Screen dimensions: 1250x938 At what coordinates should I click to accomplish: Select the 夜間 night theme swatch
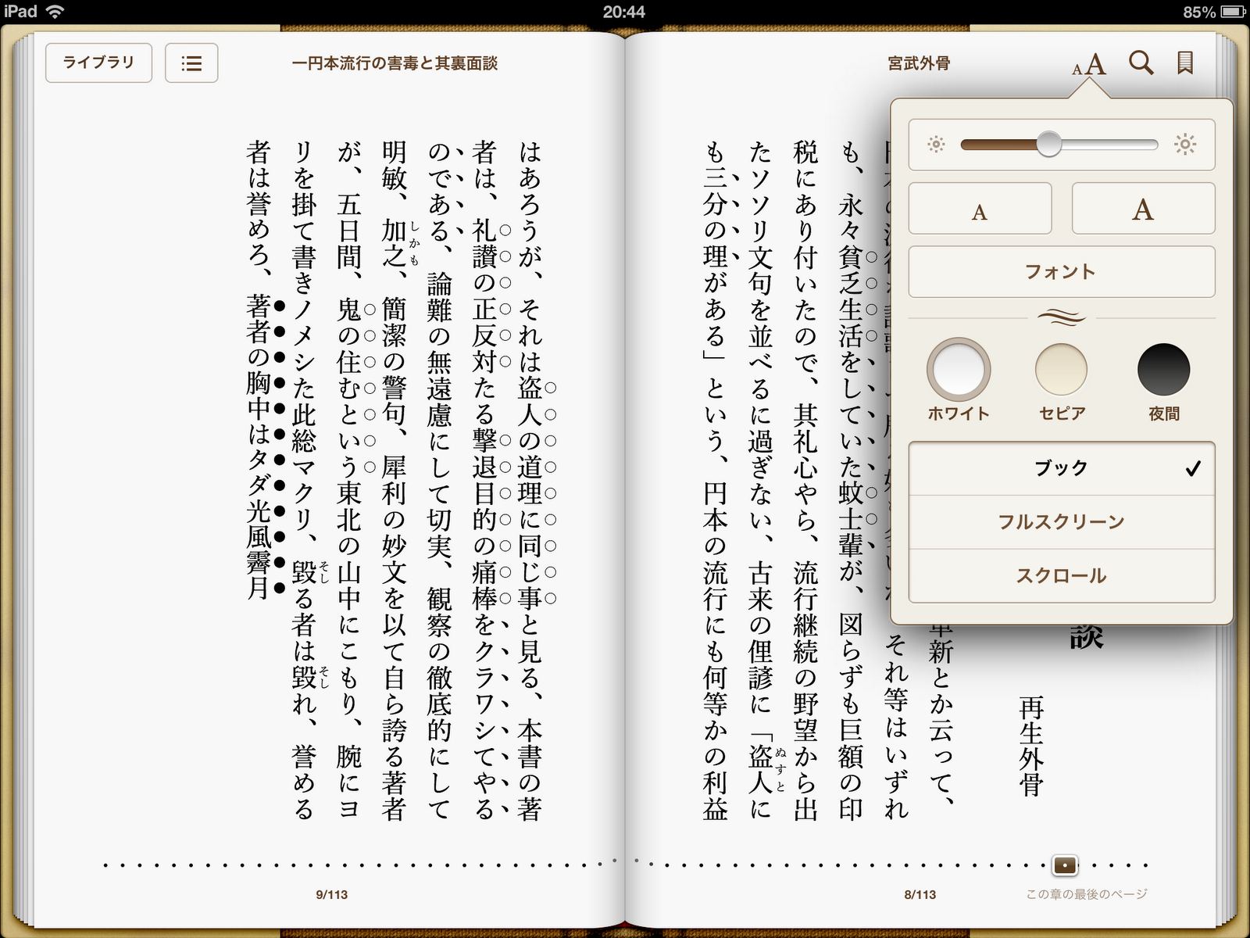[x=1163, y=369]
